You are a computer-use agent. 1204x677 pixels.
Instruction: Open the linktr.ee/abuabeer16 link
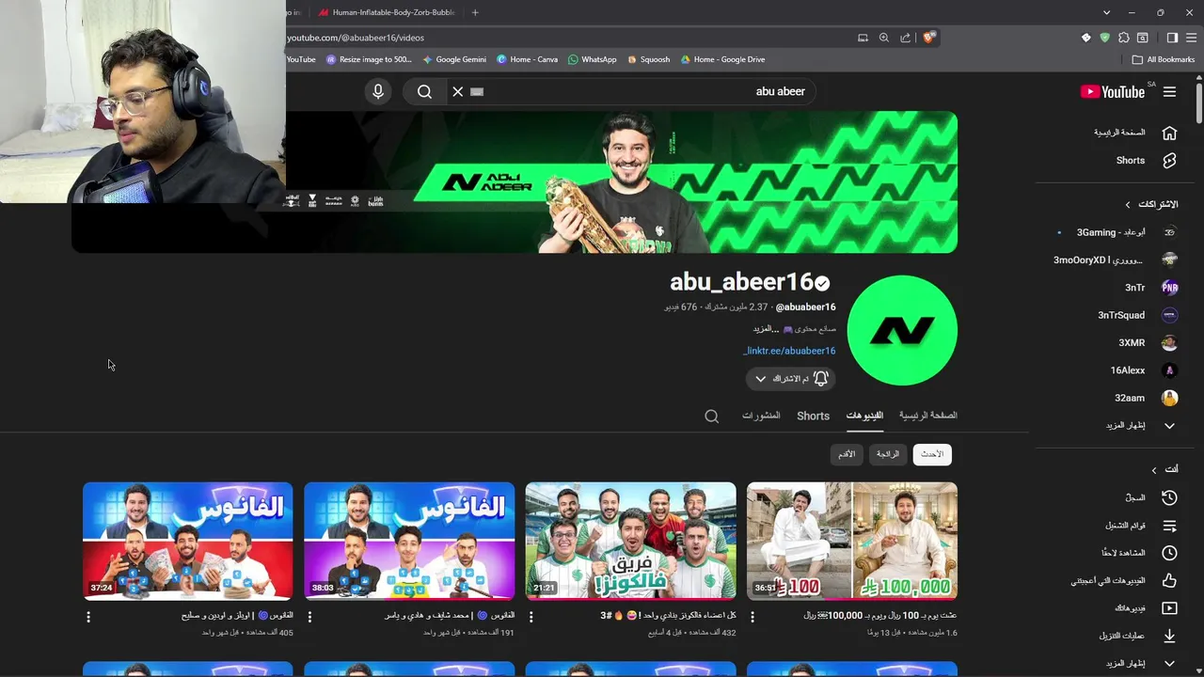(x=790, y=351)
